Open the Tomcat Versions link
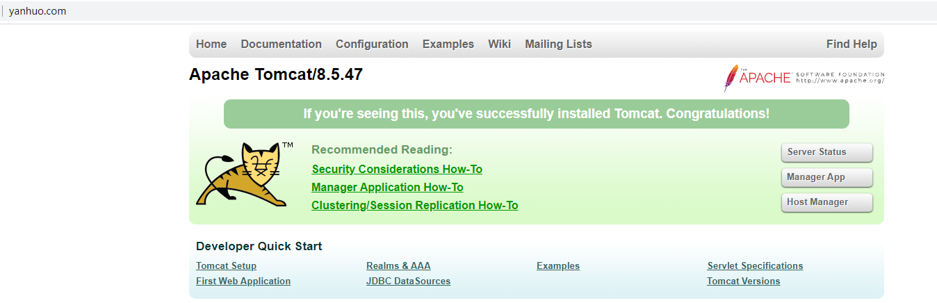This screenshot has height=303, width=937. (x=743, y=281)
